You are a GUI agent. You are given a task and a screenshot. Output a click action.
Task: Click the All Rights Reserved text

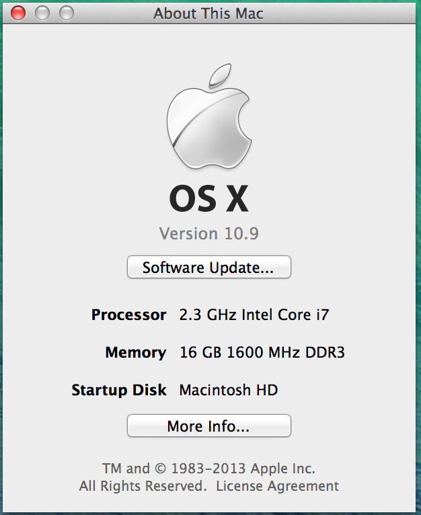coord(143,485)
